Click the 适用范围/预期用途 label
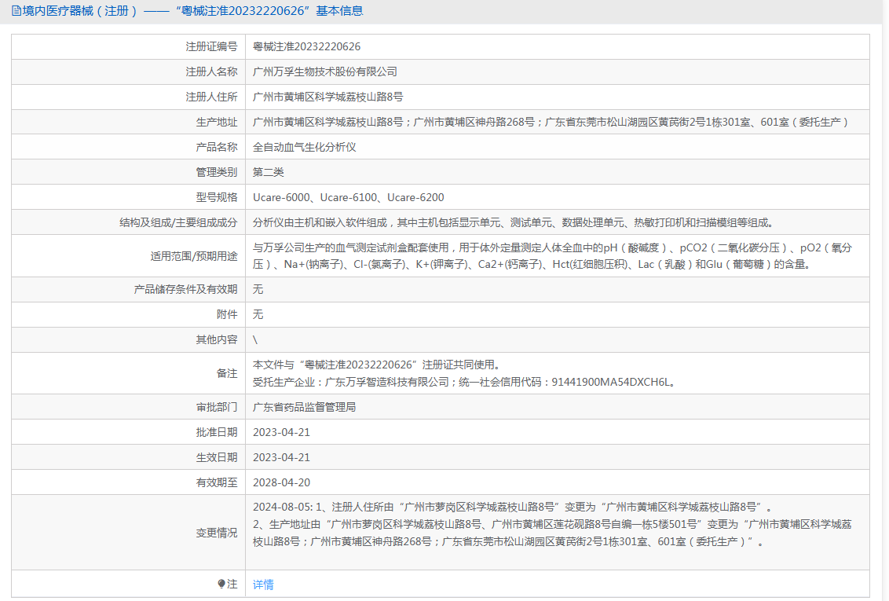 tap(194, 256)
